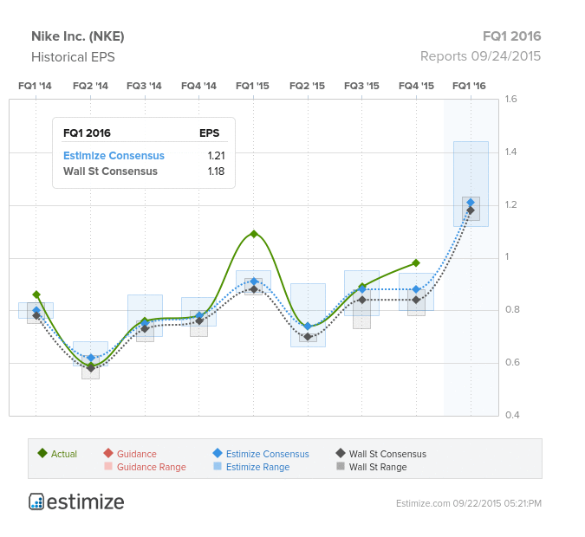The image size is (585, 537).
Task: Toggle the Estimize Consensus legend label
Action: [x=268, y=454]
